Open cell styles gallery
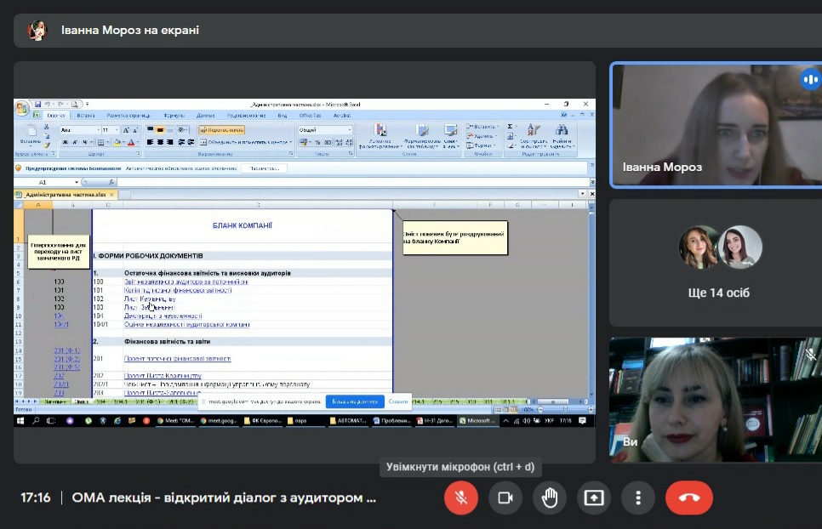This screenshot has height=529, width=822. pyautogui.click(x=451, y=136)
